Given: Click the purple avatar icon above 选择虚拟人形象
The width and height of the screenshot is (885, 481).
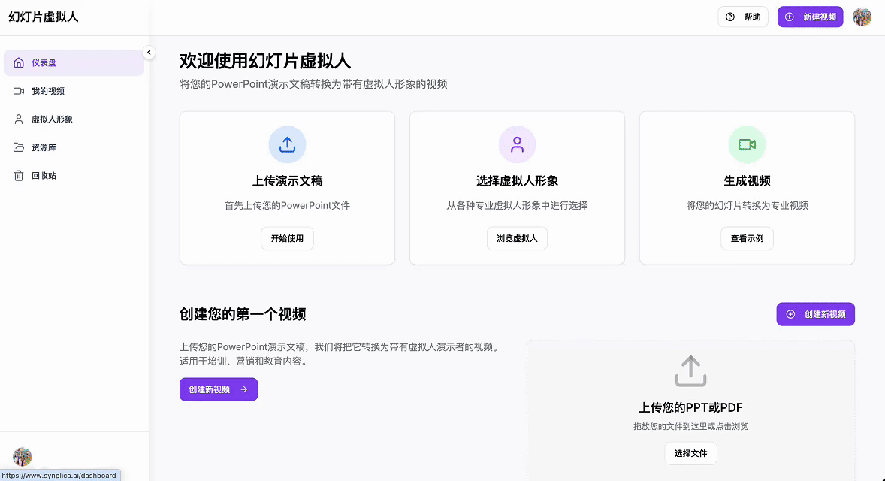Looking at the screenshot, I should tap(517, 144).
